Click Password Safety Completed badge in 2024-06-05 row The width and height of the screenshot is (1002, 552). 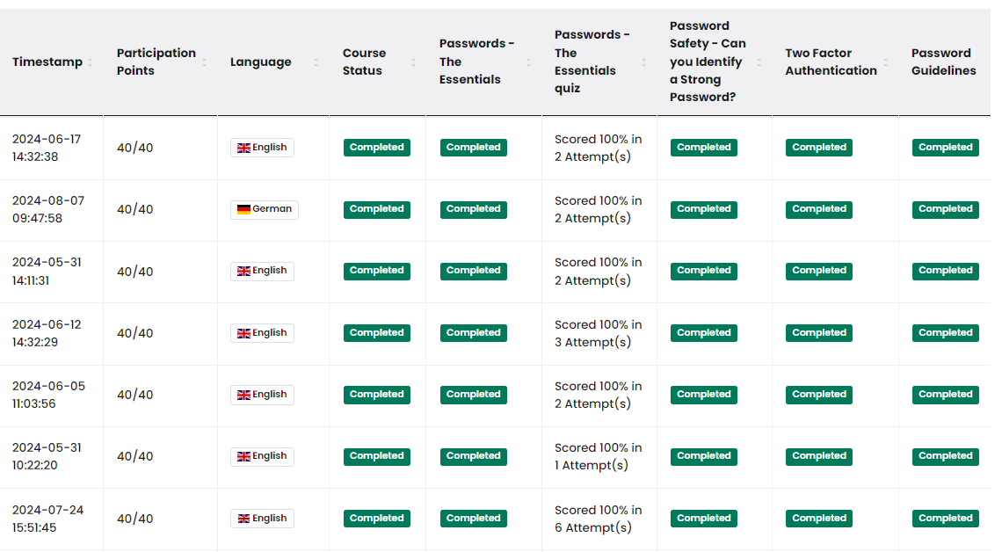[703, 395]
